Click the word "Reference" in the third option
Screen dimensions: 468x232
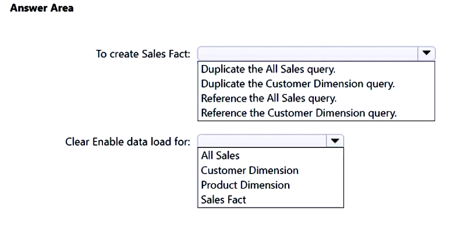click(223, 98)
